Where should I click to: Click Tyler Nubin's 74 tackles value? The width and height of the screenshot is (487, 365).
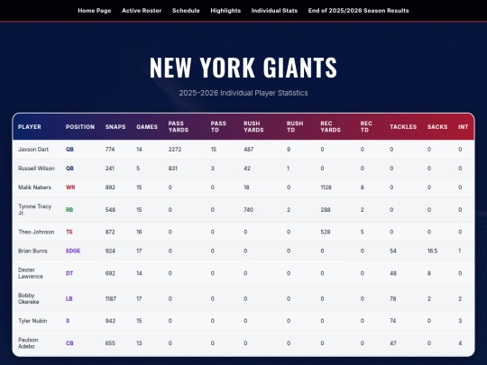click(x=393, y=321)
